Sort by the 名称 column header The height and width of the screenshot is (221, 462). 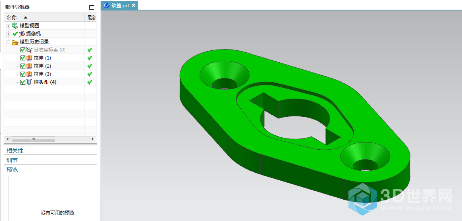[x=45, y=18]
